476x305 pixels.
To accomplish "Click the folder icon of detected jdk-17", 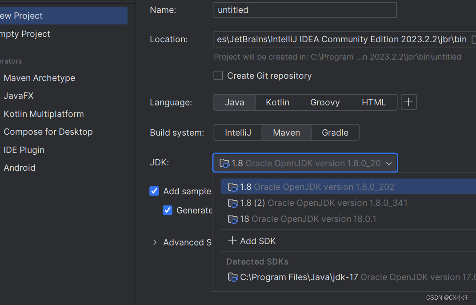I will [233, 277].
